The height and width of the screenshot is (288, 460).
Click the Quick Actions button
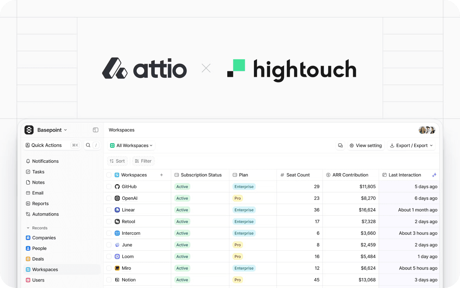click(52, 145)
